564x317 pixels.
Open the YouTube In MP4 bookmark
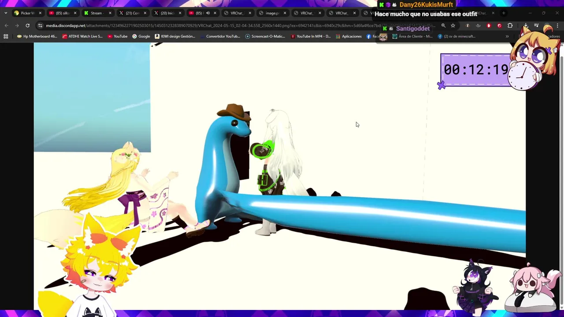tap(311, 37)
